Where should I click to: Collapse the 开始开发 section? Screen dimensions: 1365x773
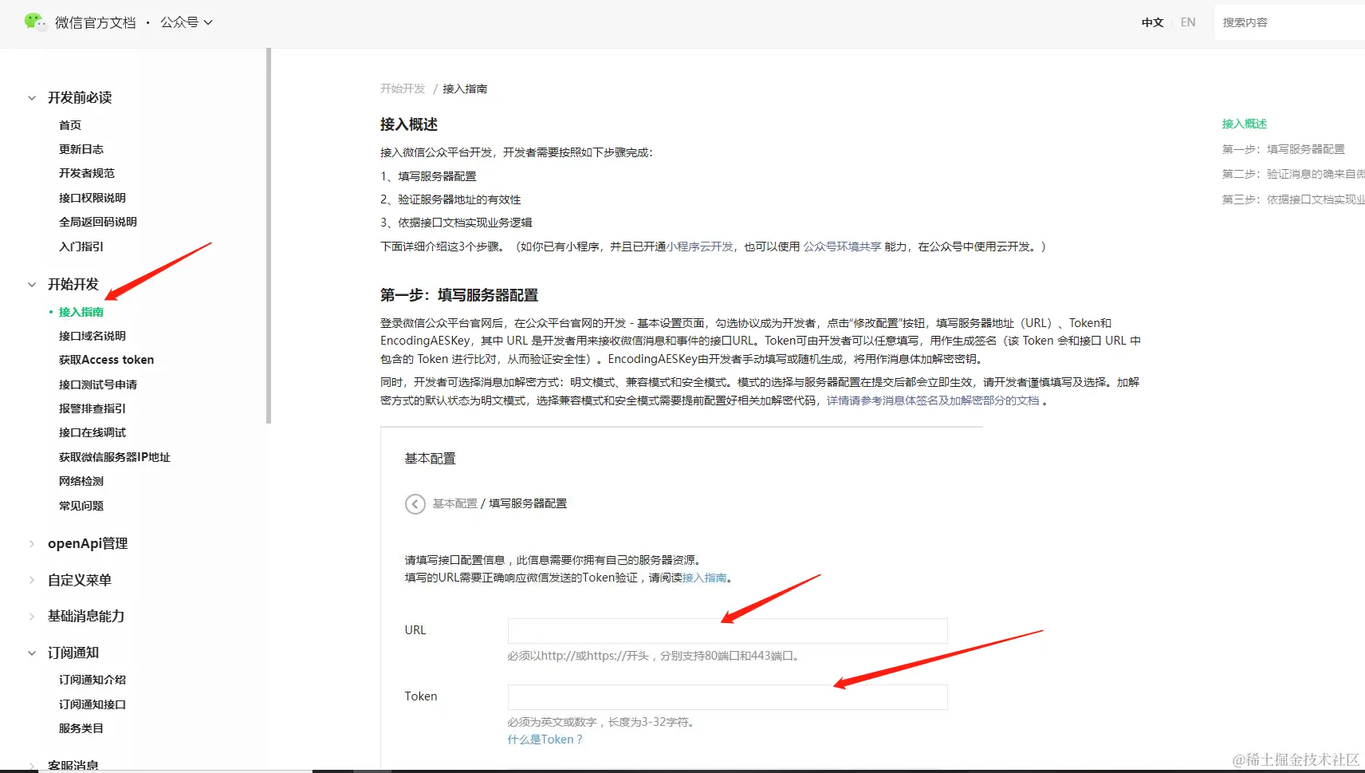tap(32, 285)
